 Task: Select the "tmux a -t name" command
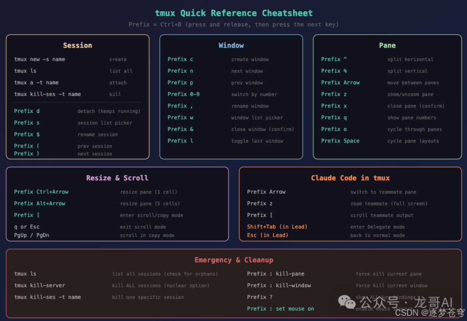tap(36, 83)
